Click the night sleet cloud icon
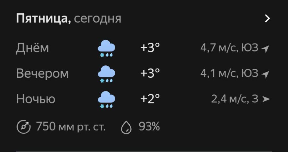Viewport: 288px width, 152px height. (107, 99)
